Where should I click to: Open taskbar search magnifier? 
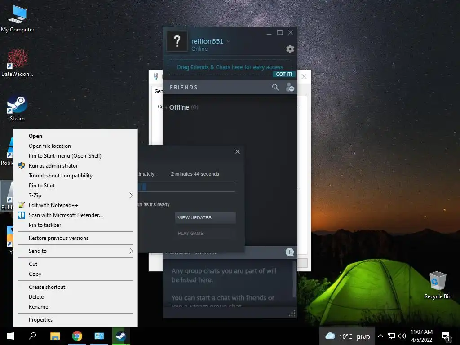32,336
